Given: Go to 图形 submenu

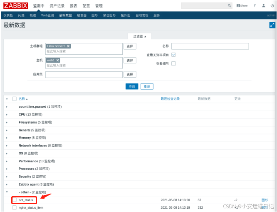Looking at the screenshot, I should (x=95, y=15).
